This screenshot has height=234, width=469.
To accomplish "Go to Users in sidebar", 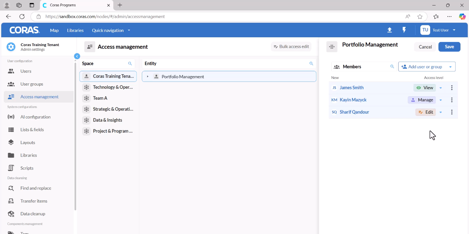I will (x=39, y=71).
